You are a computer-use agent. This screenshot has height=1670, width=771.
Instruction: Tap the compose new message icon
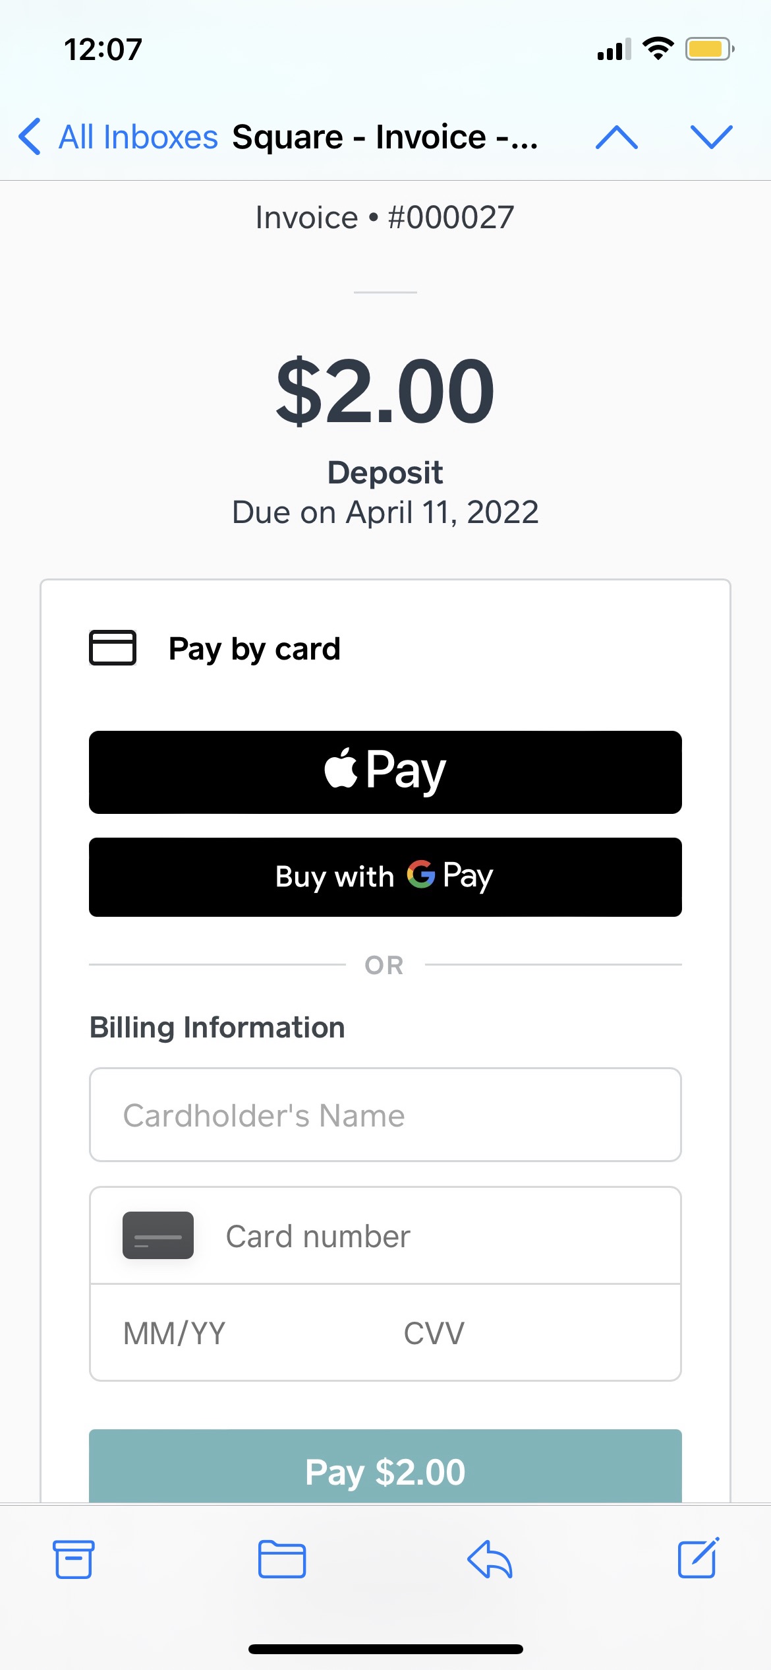698,1558
